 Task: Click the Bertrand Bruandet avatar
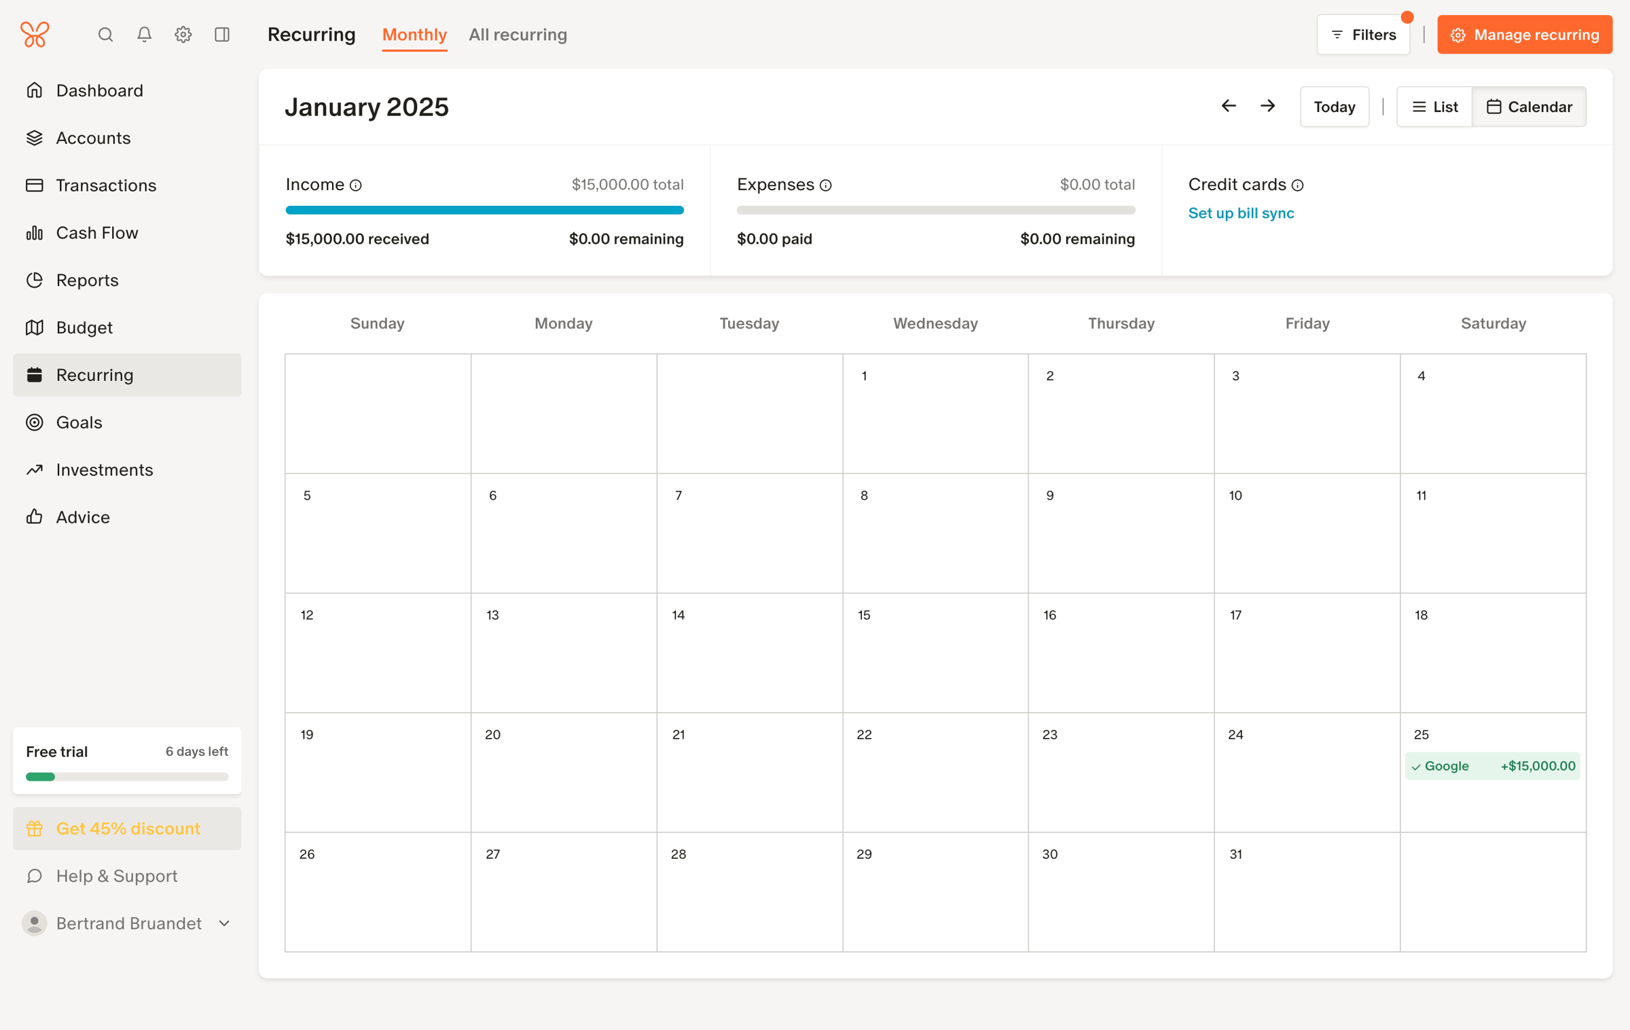(x=35, y=923)
